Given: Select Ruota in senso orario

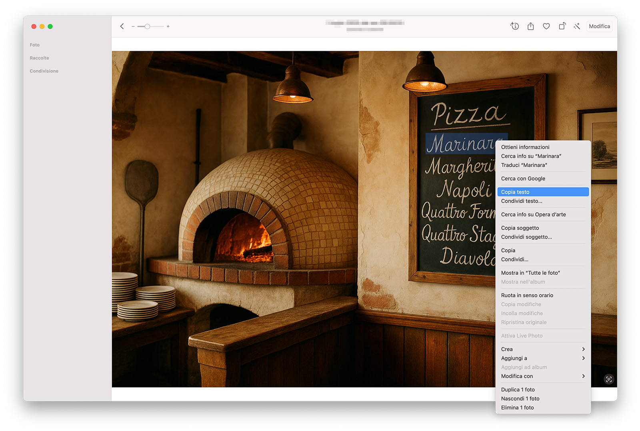Looking at the screenshot, I should pyautogui.click(x=527, y=295).
